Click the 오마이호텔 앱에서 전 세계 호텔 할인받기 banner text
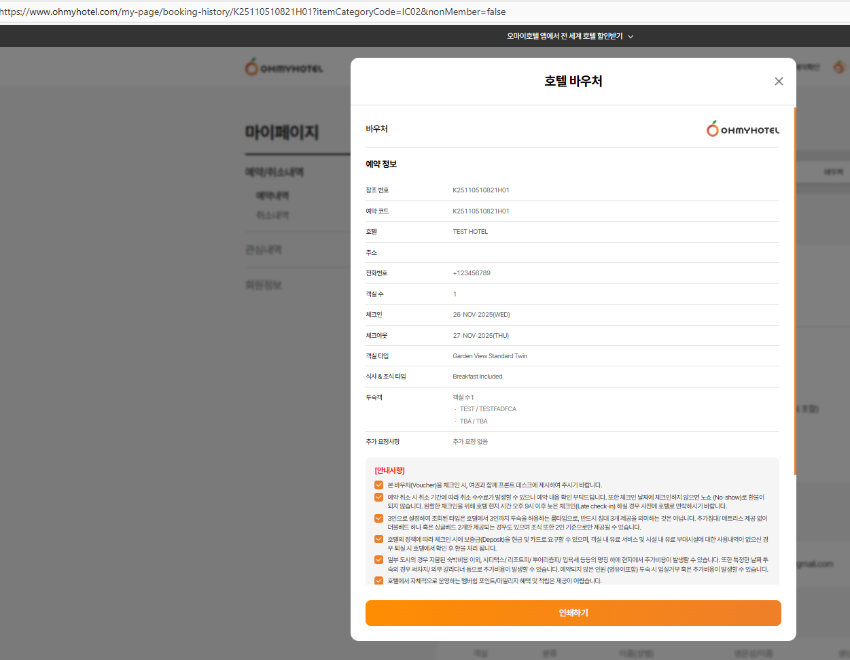Image resolution: width=850 pixels, height=660 pixels. coord(565,37)
